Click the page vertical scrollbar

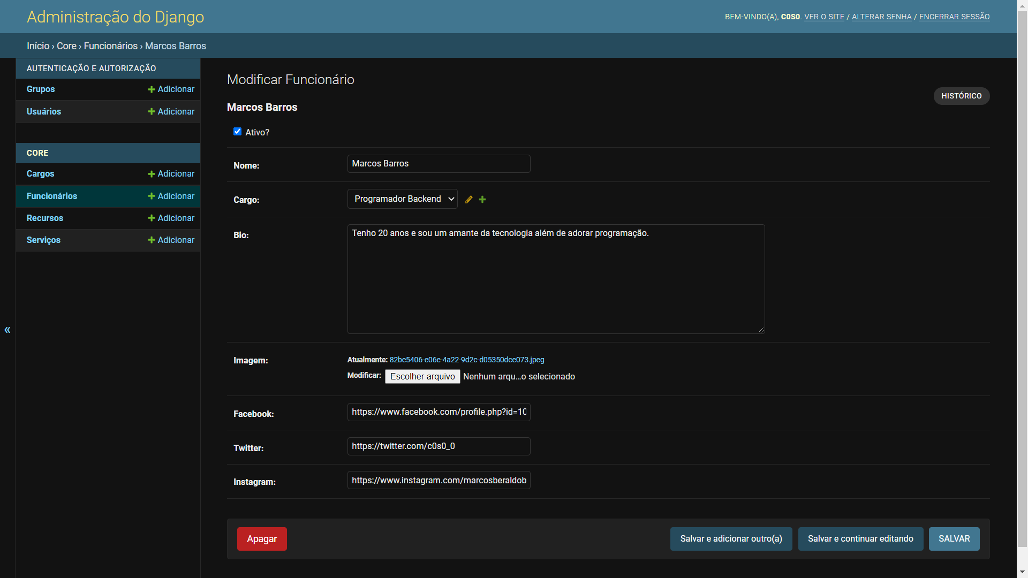pos(1022,278)
